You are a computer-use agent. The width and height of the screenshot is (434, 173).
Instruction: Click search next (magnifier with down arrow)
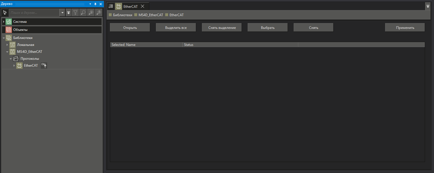pos(99,13)
